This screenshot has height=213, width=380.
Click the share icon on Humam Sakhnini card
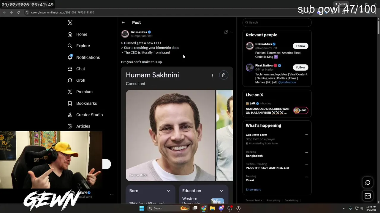tap(224, 75)
